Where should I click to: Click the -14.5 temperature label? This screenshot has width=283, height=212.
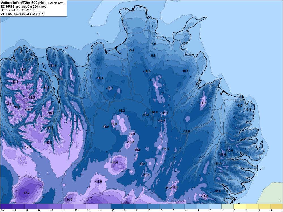click(x=31, y=97)
